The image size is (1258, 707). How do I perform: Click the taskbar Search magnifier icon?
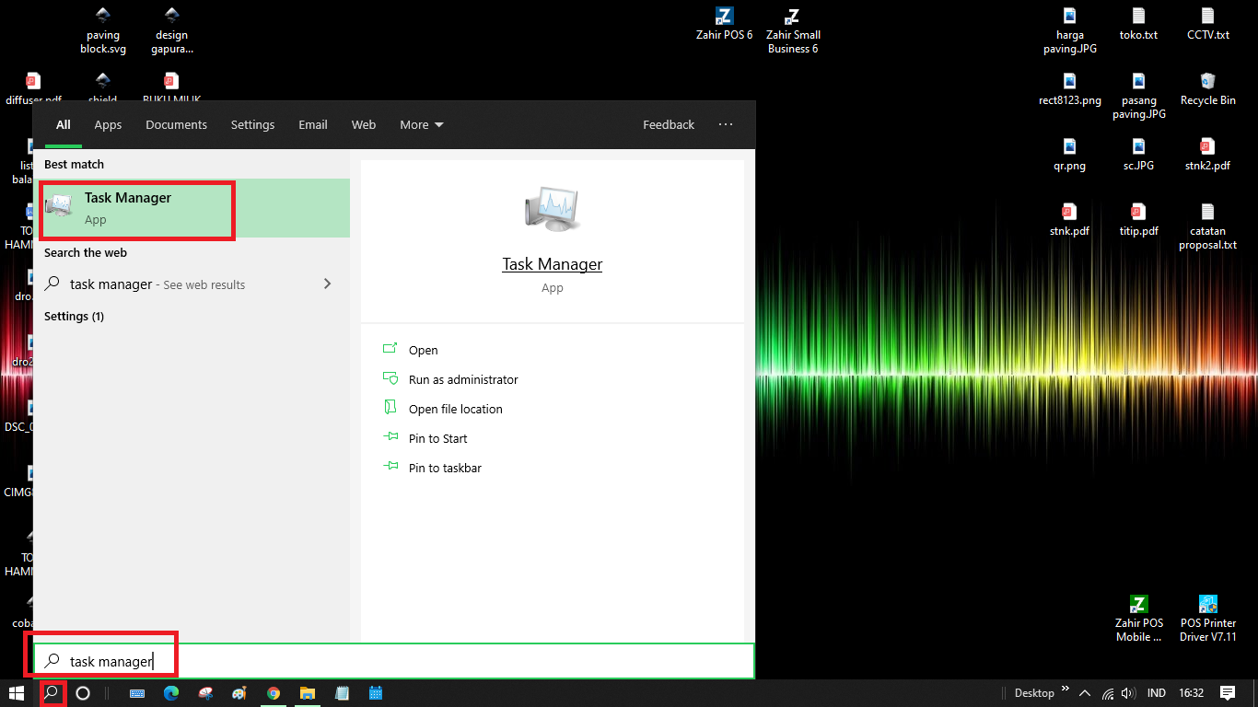(x=52, y=693)
